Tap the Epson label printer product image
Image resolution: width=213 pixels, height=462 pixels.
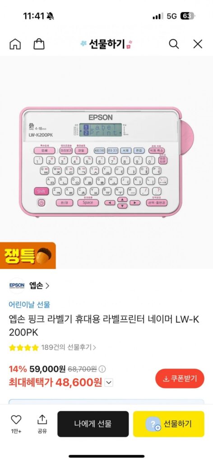pyautogui.click(x=106, y=162)
